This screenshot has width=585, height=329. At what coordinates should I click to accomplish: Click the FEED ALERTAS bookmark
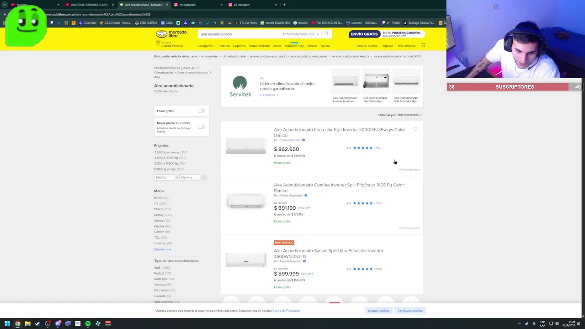146,22
